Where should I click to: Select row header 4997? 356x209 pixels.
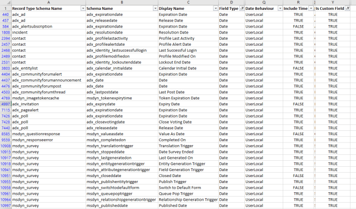pyautogui.click(x=5, y=104)
